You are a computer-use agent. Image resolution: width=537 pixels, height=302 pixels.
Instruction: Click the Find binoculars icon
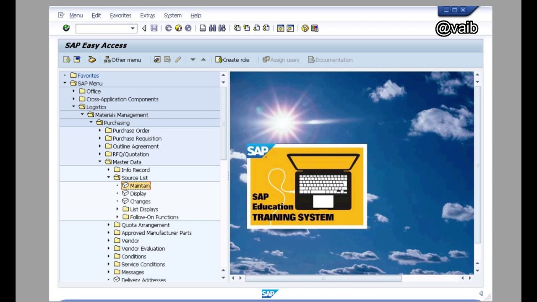click(212, 28)
